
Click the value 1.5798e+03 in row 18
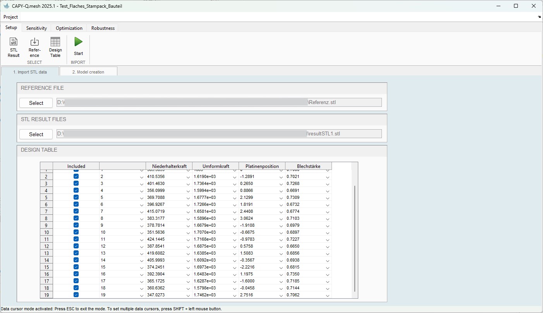tap(204, 288)
